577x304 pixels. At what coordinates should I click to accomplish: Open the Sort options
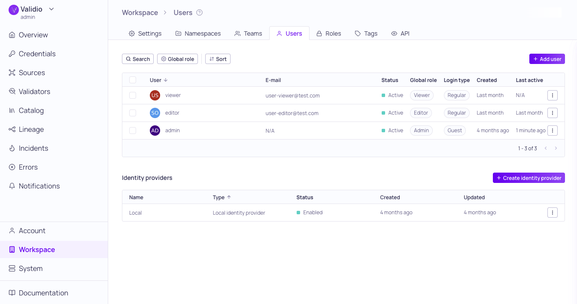click(x=218, y=59)
